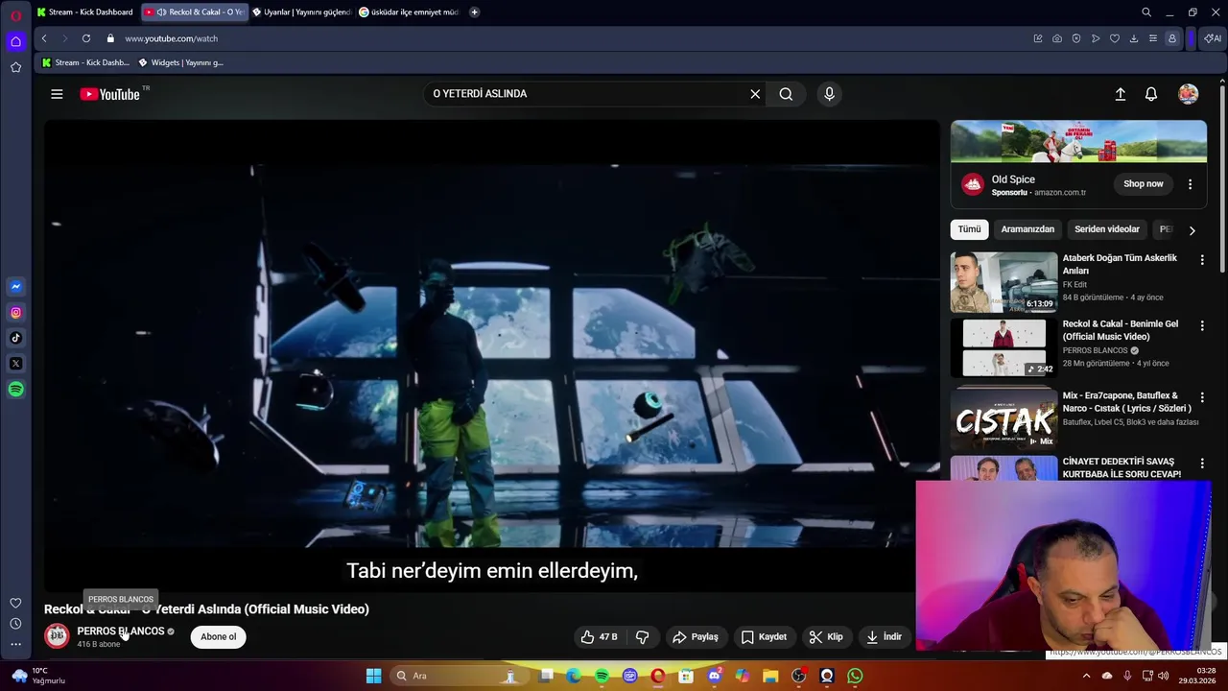This screenshot has height=691, width=1228.
Task: Open YouTube guide hamburger menu
Action: [x=57, y=94]
